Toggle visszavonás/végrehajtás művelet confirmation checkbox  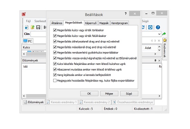point(55,58)
